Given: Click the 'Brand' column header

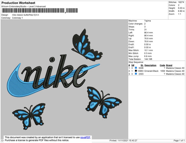Looking at the screenshot, I should 169,65.
